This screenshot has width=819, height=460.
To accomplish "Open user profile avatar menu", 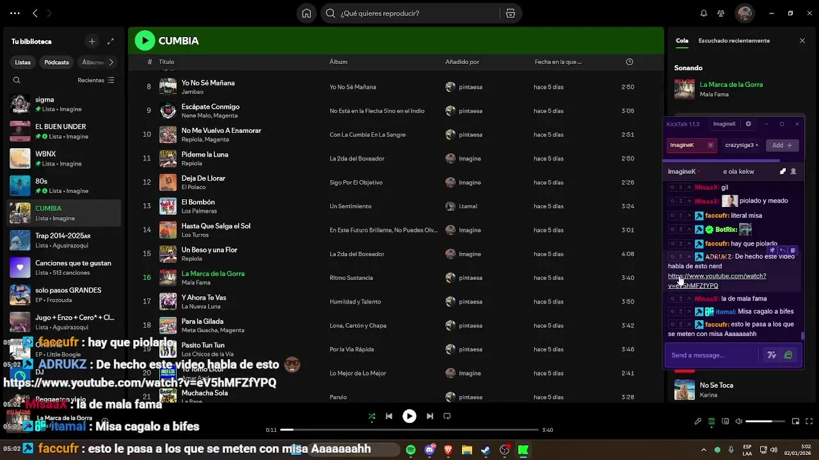I will pos(744,13).
